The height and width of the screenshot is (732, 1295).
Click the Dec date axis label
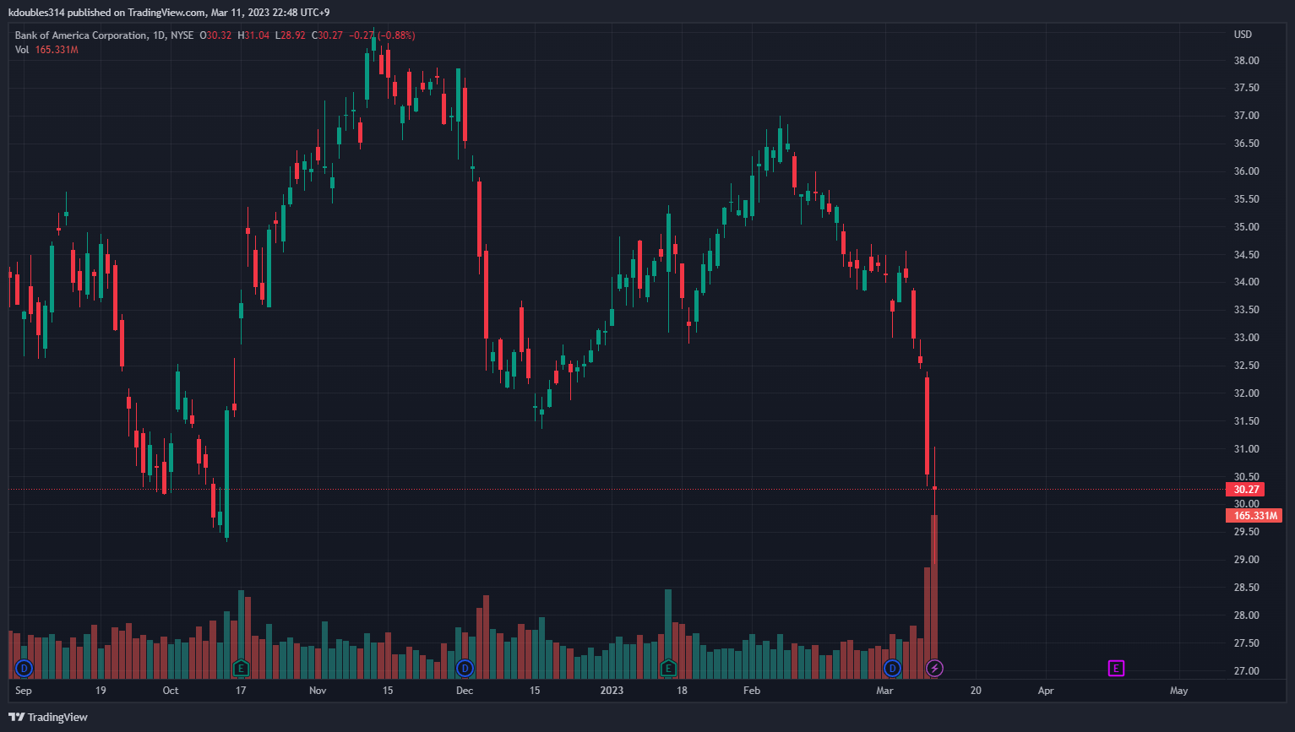click(x=465, y=691)
